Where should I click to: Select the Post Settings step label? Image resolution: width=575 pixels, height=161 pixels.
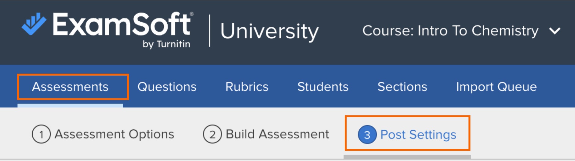pyautogui.click(x=418, y=135)
